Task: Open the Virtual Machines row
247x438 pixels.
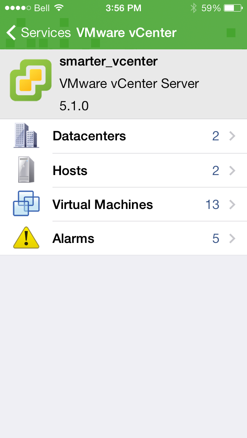Action: (x=102, y=204)
